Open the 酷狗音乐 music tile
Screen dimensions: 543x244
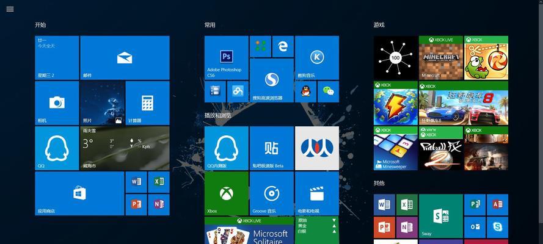click(x=317, y=58)
